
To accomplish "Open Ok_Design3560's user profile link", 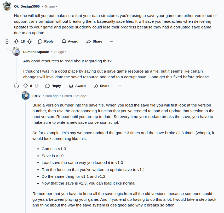I will coord(27,6).
